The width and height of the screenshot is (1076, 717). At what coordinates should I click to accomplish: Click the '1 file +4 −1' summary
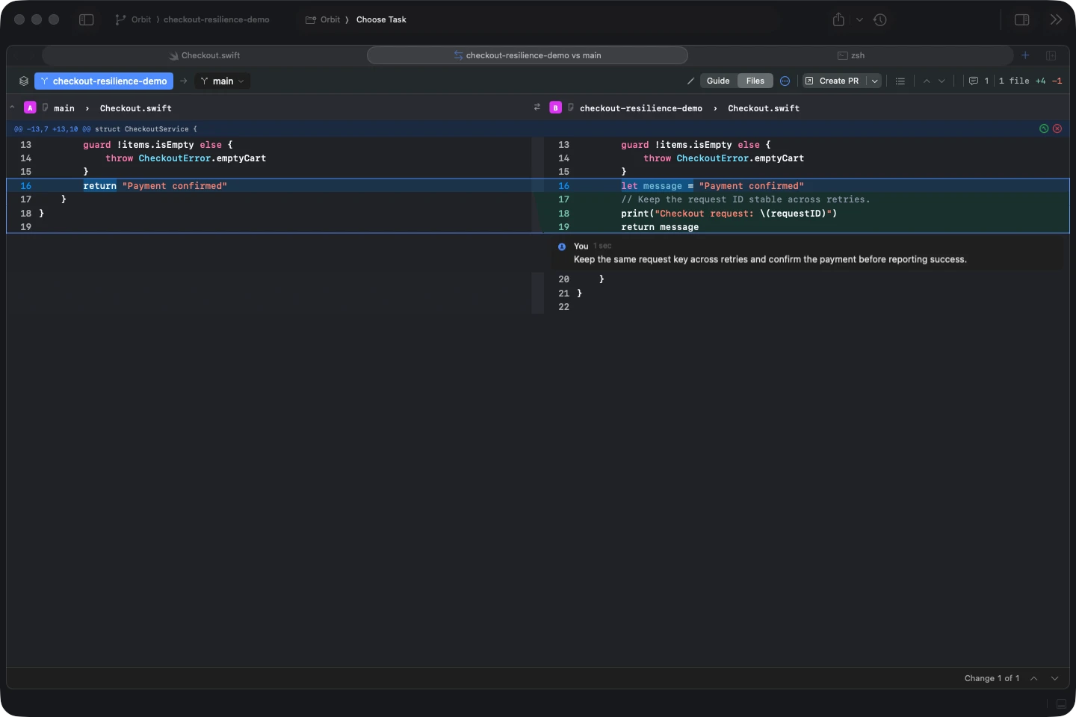tap(1030, 81)
